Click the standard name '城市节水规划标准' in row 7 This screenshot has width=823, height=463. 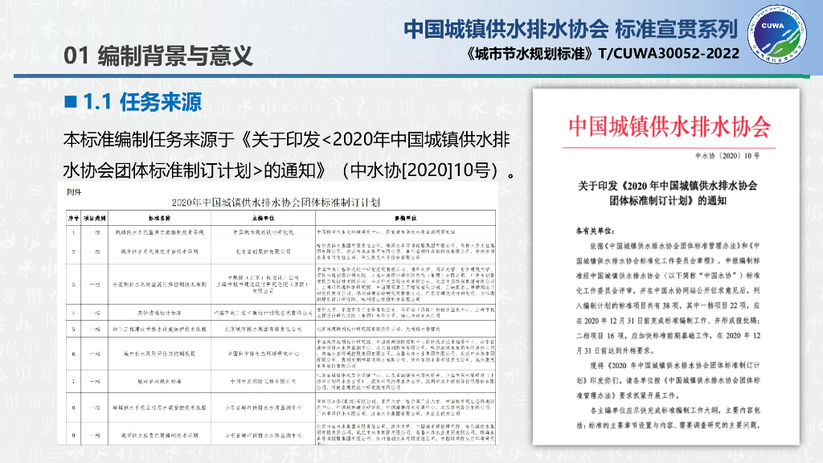(x=160, y=382)
